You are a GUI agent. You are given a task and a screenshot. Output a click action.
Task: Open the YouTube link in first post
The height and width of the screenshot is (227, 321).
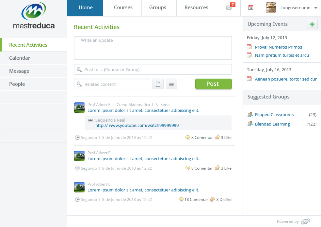pos(137,125)
